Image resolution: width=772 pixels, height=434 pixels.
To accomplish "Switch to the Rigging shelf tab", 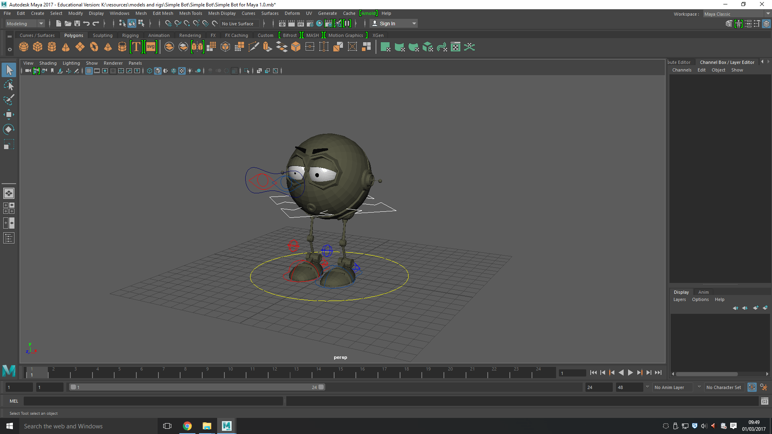I will (x=130, y=35).
